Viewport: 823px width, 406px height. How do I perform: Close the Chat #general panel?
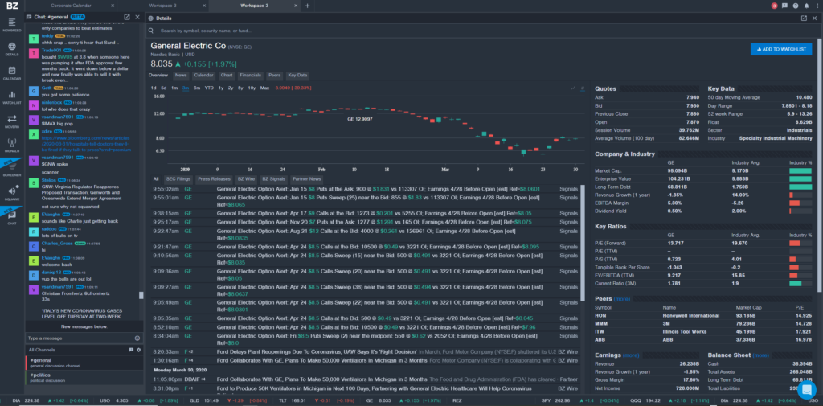(137, 17)
